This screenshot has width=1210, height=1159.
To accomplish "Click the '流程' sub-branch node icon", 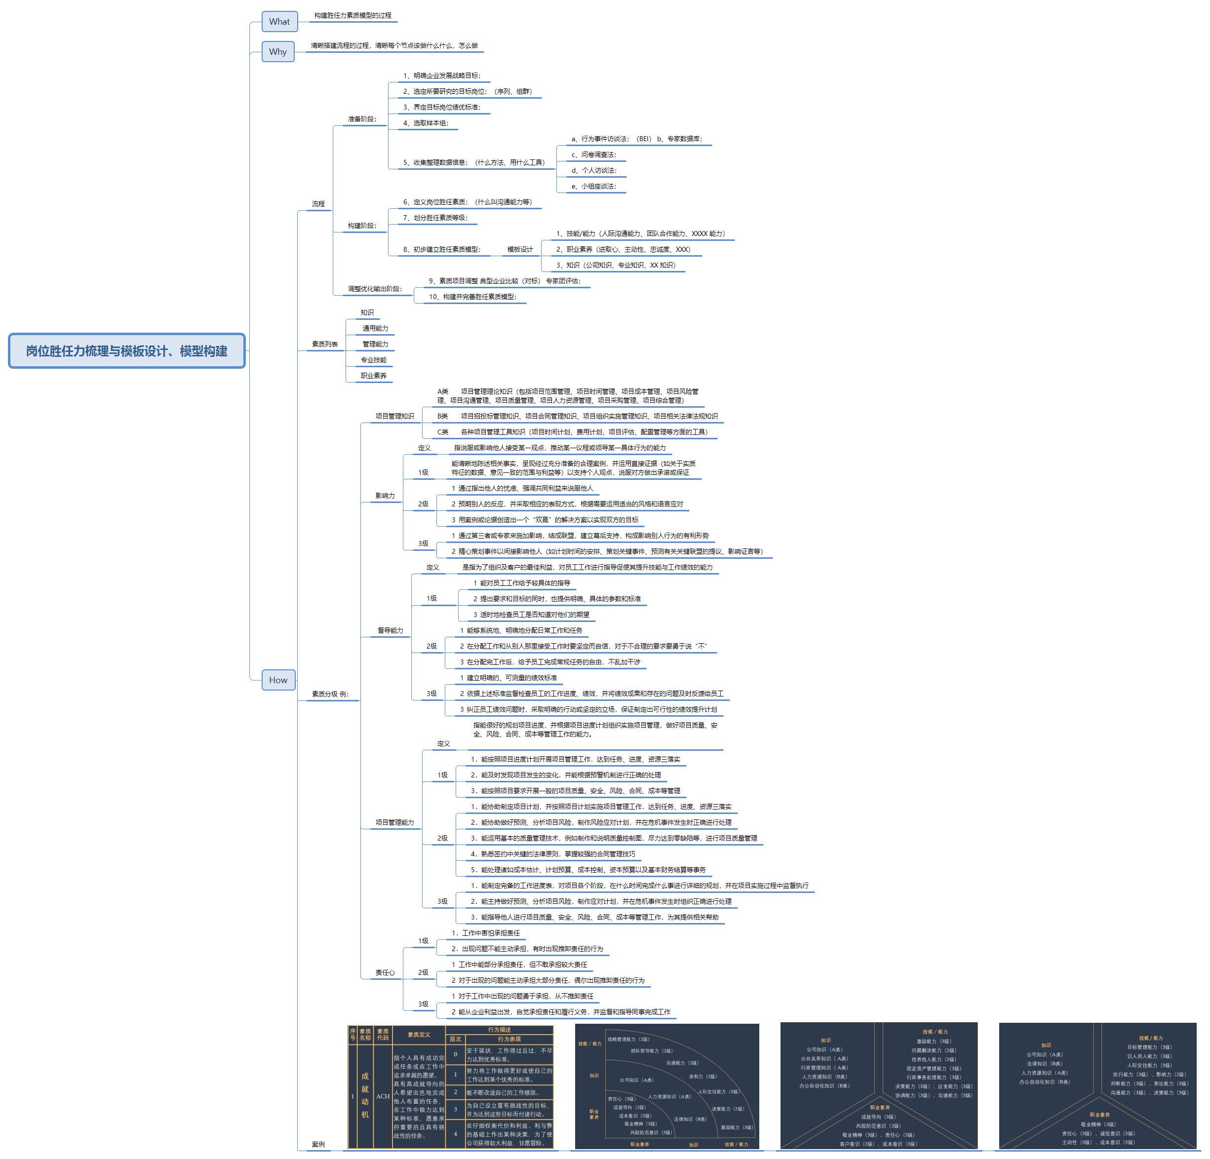I will 313,197.
